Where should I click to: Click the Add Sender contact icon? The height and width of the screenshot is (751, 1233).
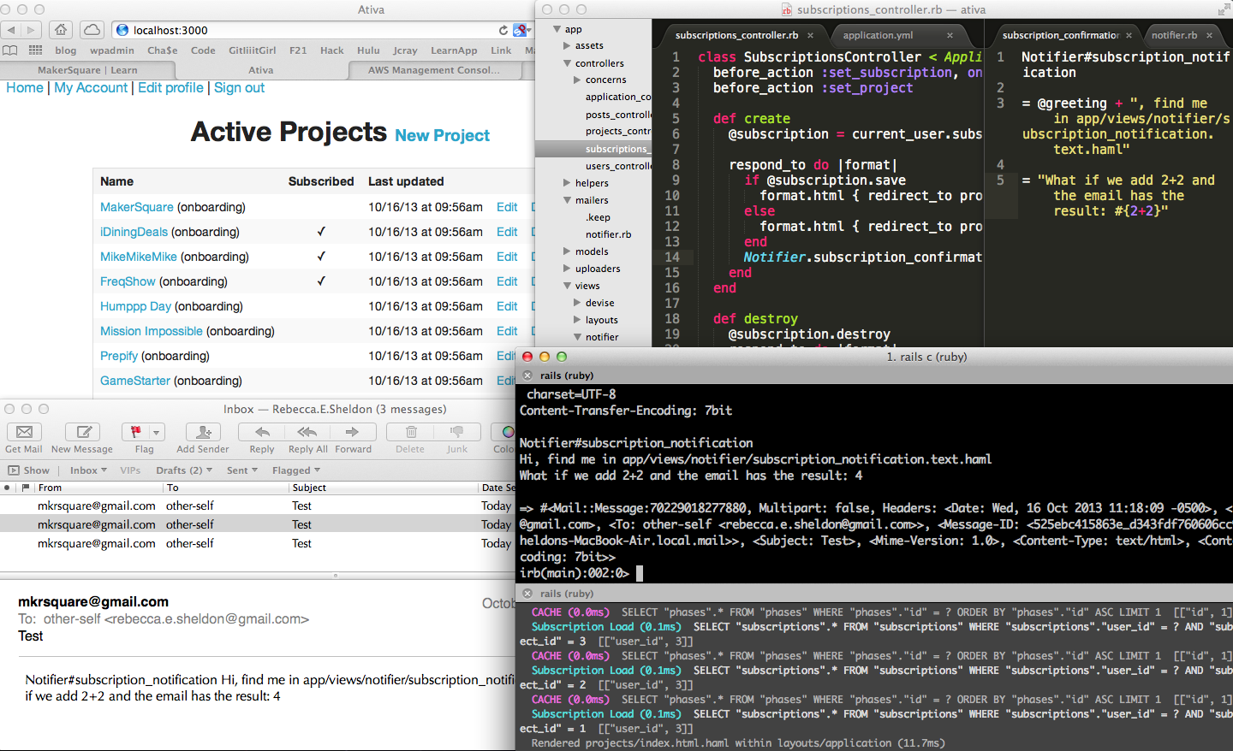click(x=203, y=433)
